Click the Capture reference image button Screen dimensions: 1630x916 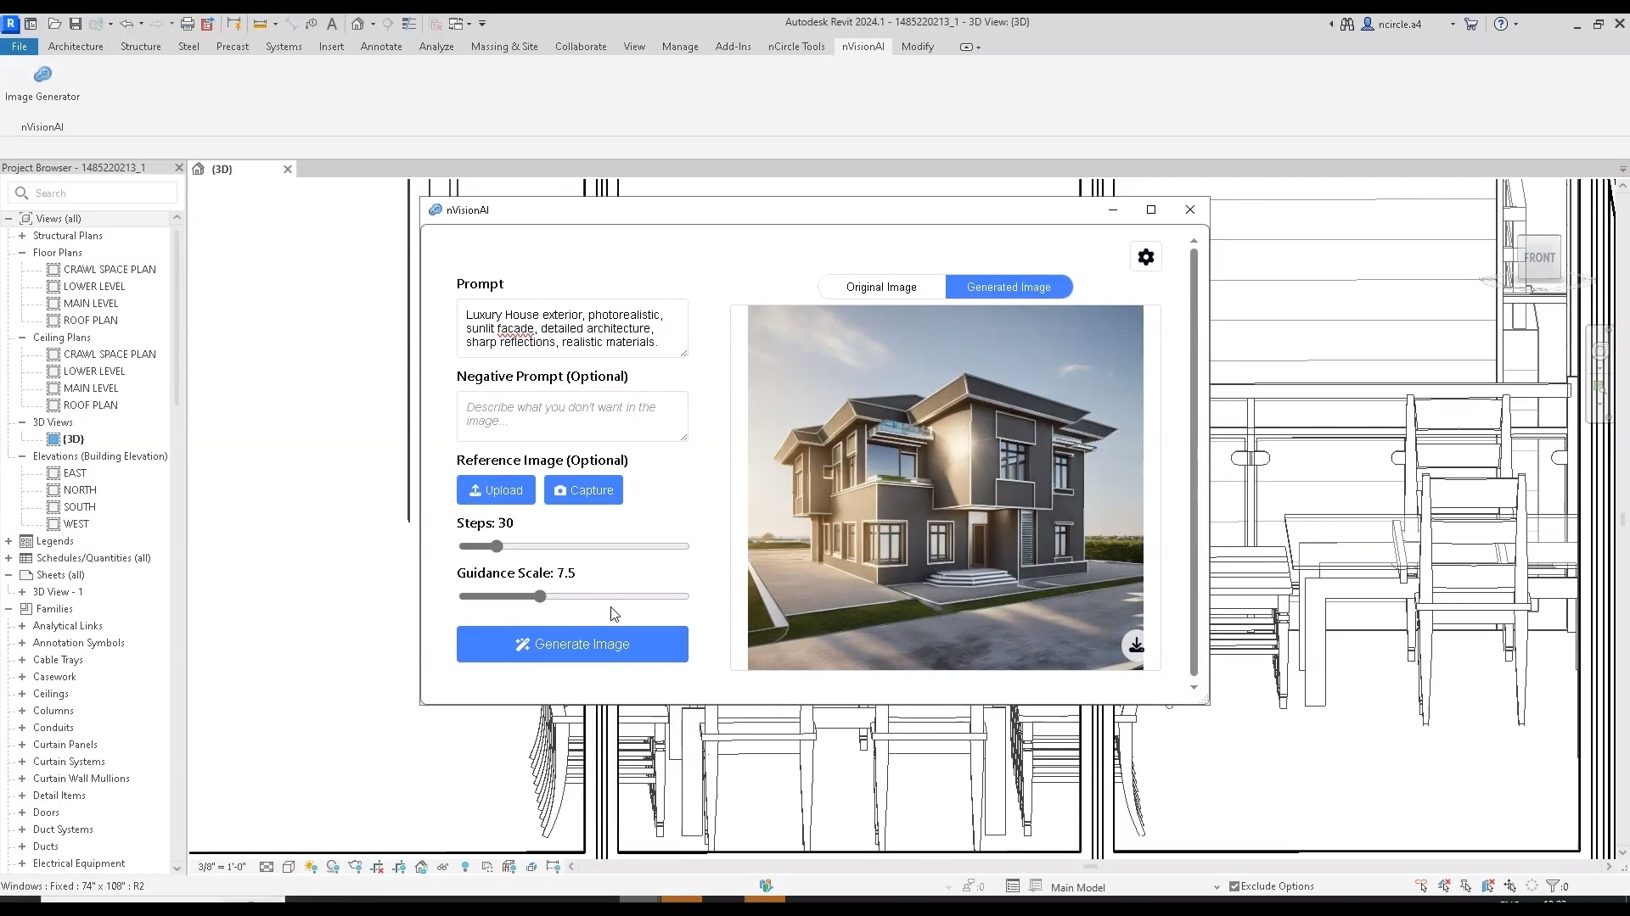[583, 490]
